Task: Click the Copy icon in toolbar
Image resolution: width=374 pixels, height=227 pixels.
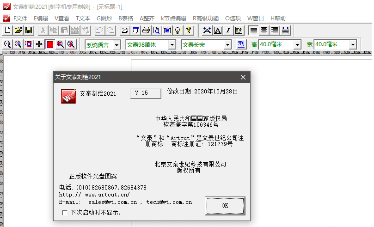Action: pos(54,31)
